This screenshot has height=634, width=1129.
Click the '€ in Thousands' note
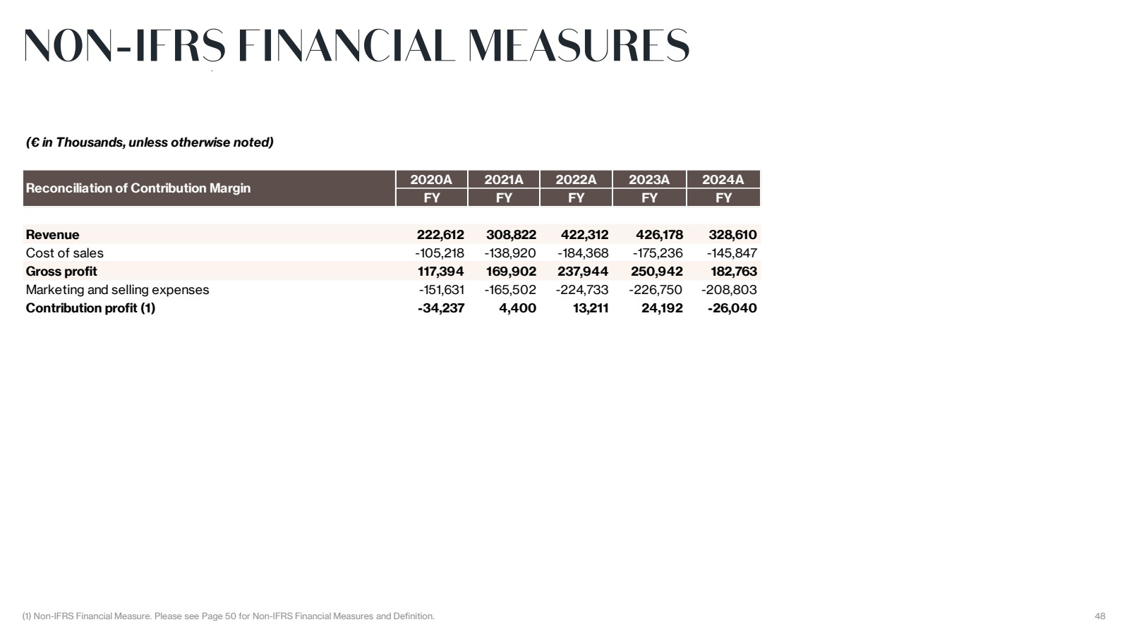[150, 142]
